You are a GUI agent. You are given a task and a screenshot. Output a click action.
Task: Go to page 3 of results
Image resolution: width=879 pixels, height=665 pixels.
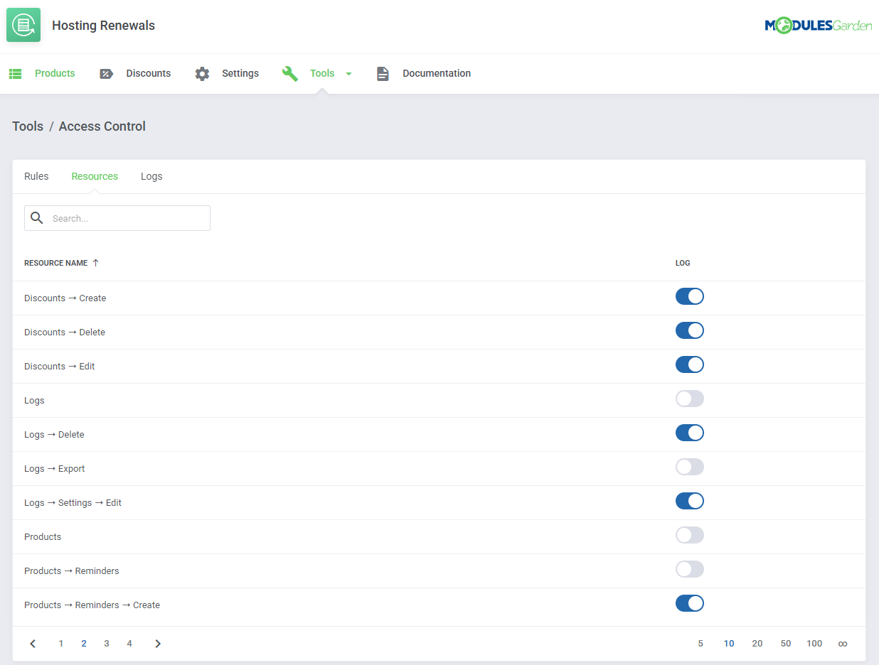(107, 643)
